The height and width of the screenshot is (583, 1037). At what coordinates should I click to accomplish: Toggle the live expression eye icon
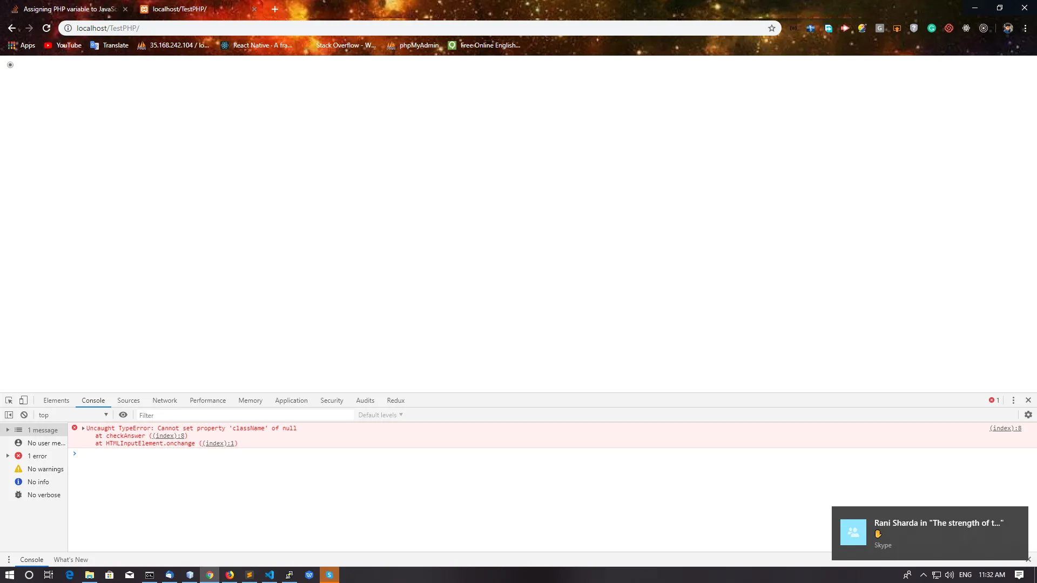pyautogui.click(x=123, y=415)
